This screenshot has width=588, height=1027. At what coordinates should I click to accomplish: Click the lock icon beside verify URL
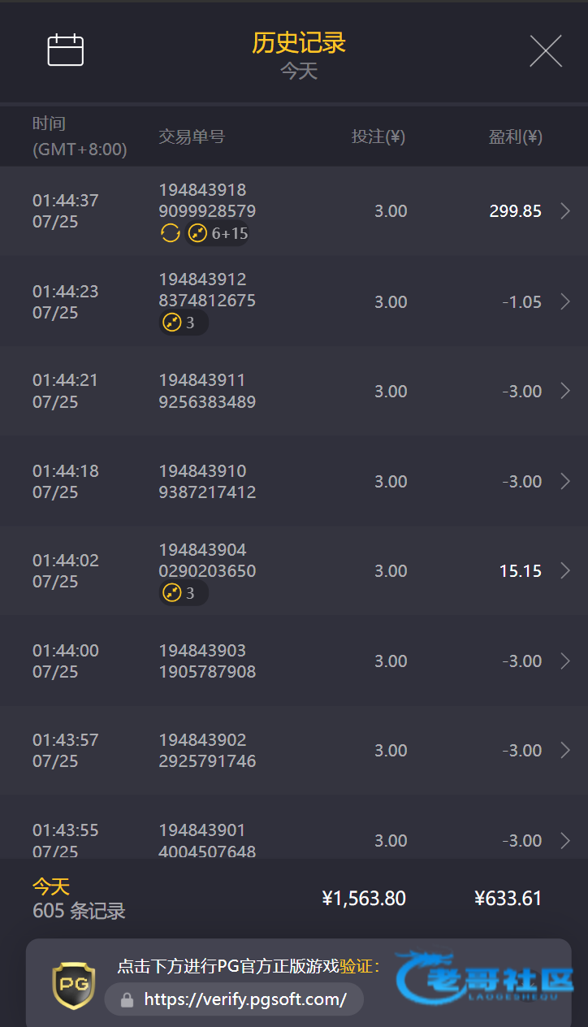coord(127,999)
